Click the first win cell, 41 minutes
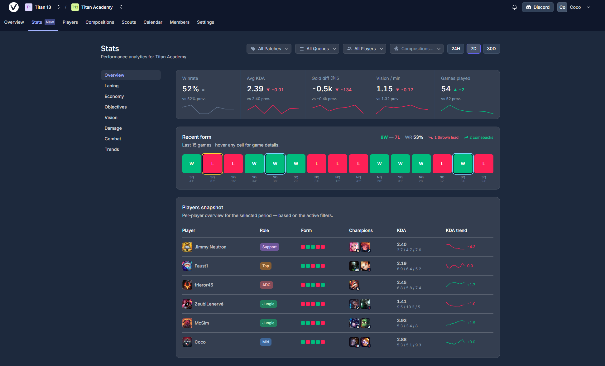Image resolution: width=605 pixels, height=366 pixels. tap(192, 164)
